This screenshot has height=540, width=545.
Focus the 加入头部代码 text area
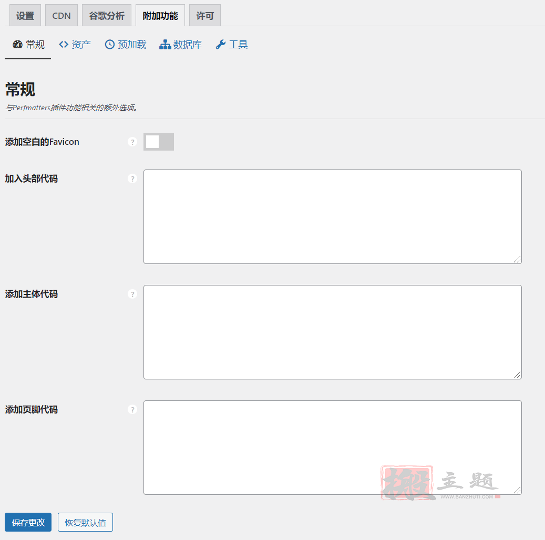click(333, 217)
